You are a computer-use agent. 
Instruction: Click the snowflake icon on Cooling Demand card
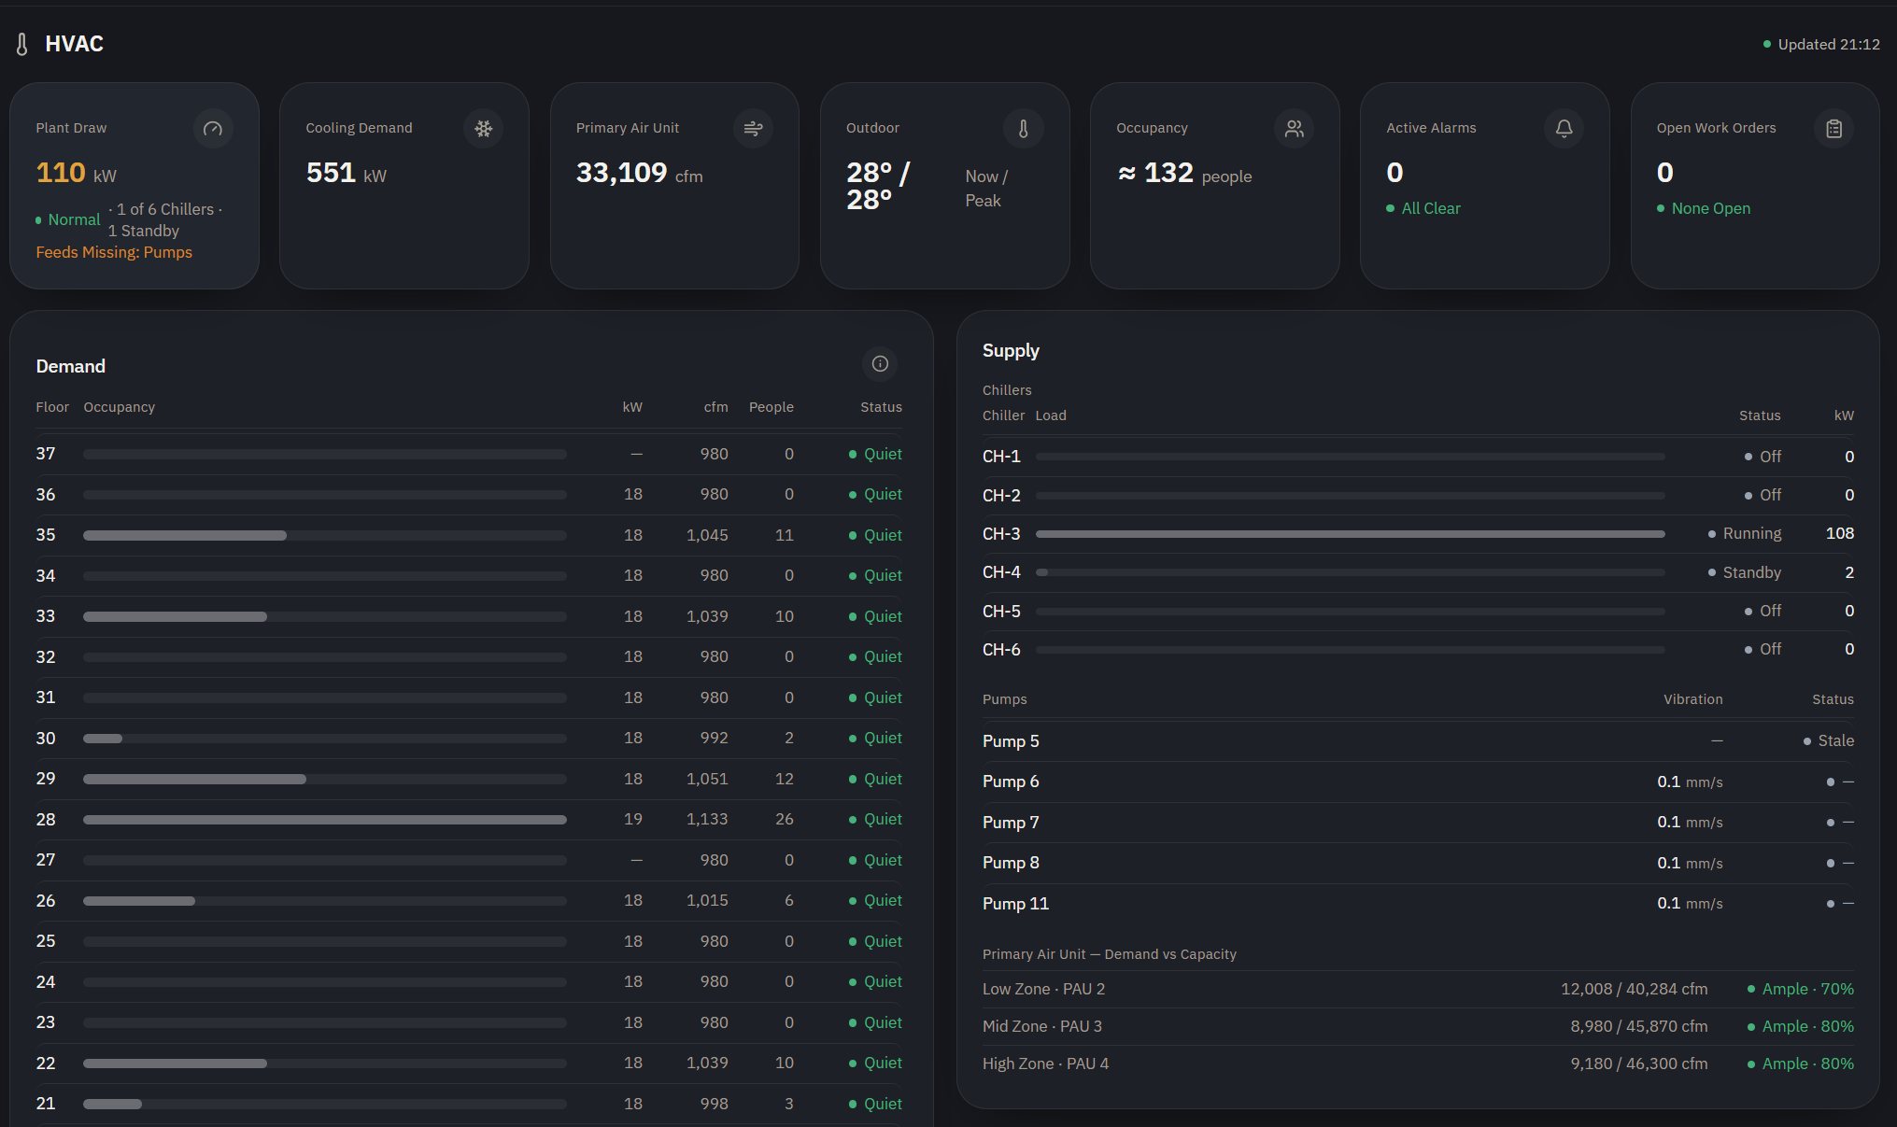click(483, 129)
